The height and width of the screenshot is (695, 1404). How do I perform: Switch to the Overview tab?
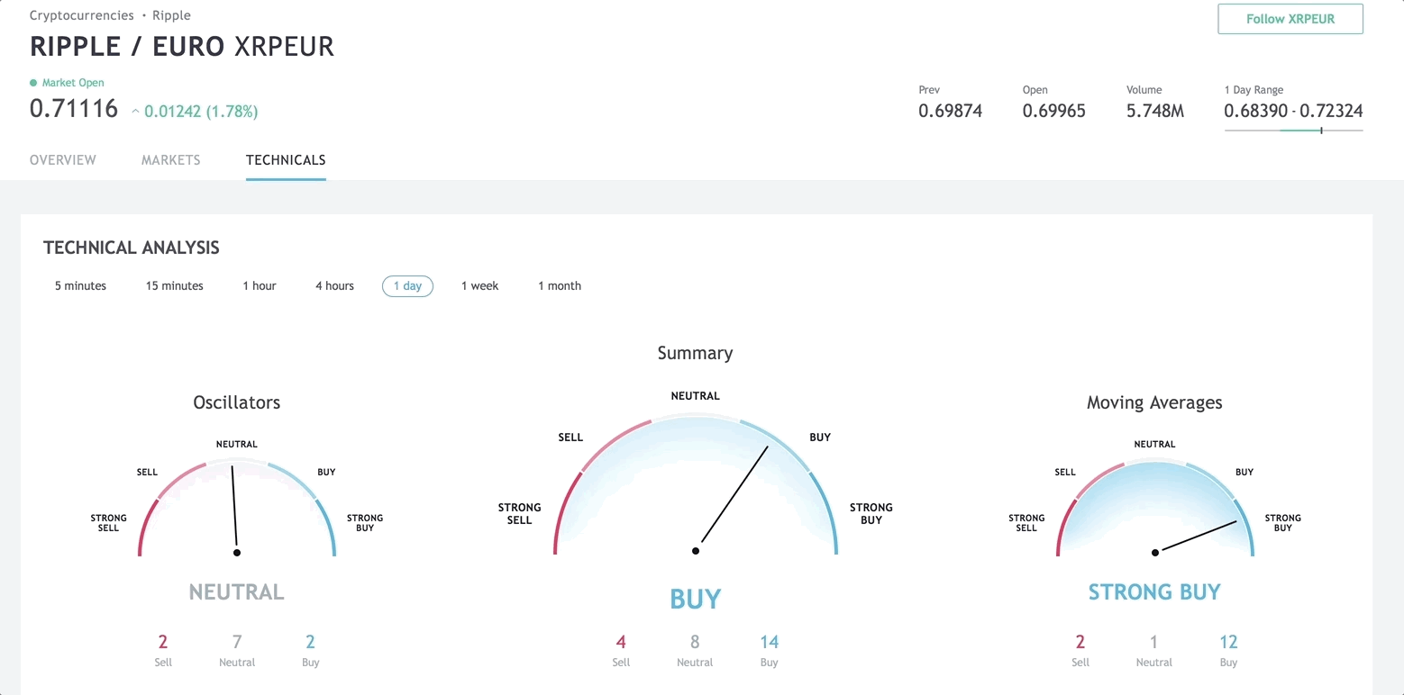[x=63, y=160]
